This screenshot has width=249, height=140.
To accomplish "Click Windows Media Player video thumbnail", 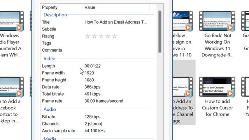I will (12, 21).
